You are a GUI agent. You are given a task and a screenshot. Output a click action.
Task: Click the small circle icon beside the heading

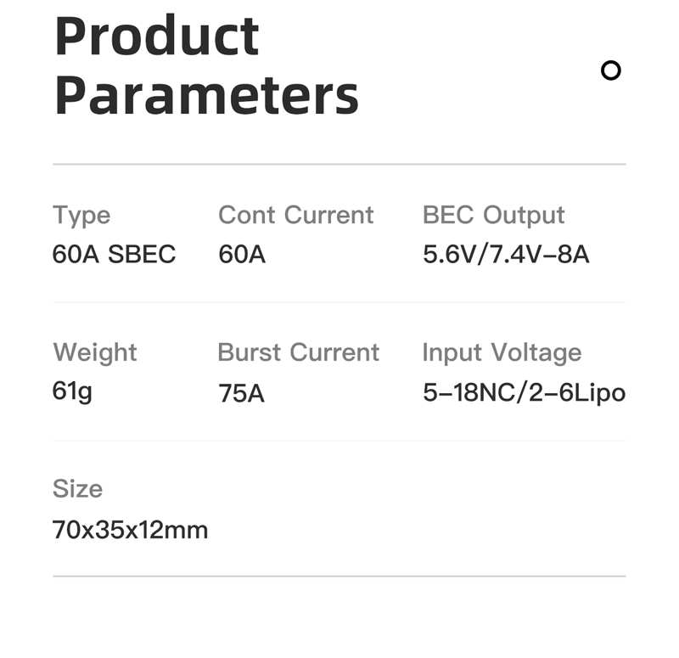click(x=610, y=70)
